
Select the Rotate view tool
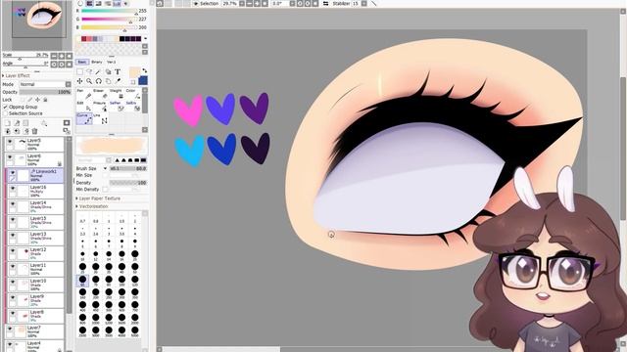pos(98,81)
